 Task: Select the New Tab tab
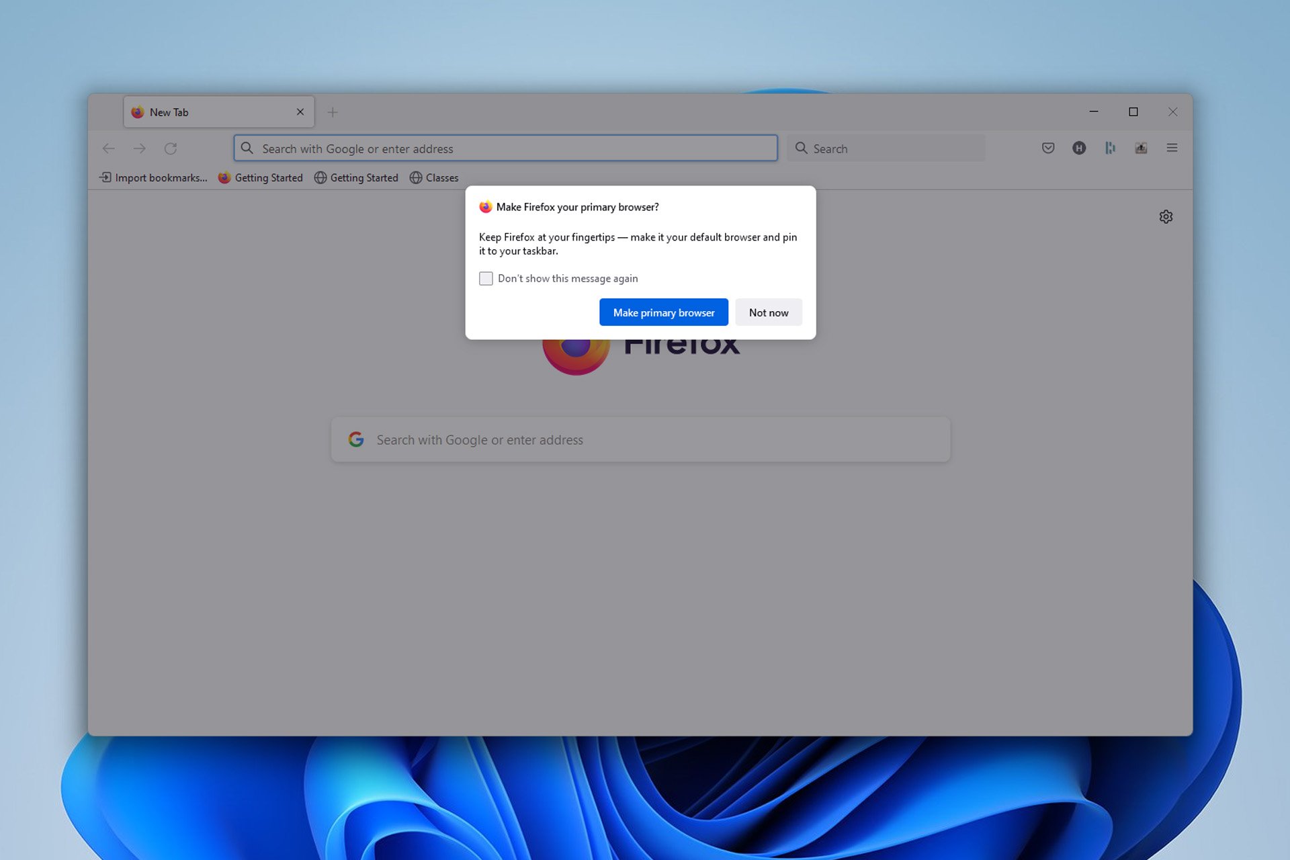[x=219, y=112]
